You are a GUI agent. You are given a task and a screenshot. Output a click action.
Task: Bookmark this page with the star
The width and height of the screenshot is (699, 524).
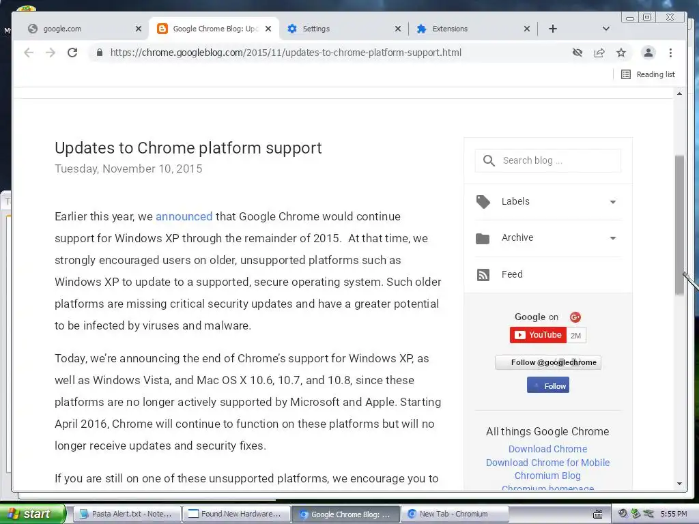(621, 53)
